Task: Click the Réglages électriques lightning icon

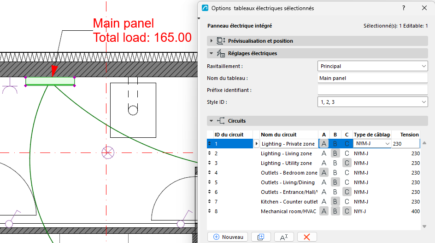Action: pyautogui.click(x=221, y=53)
